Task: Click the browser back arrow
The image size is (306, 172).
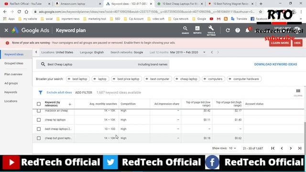Action: click(x=5, y=11)
